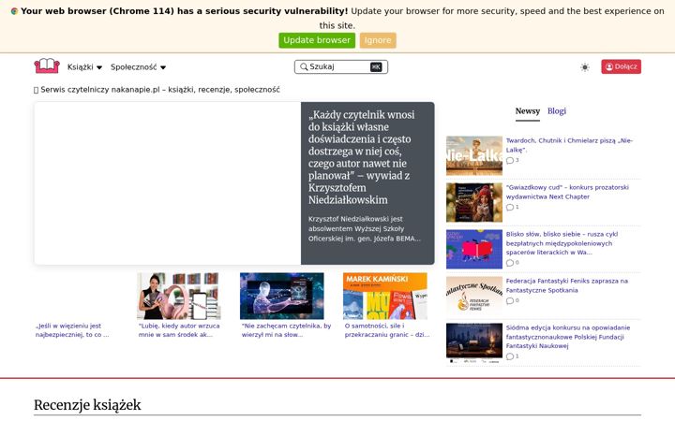Open the Gwiazdkowy cud news thumbnail
This screenshot has height=421, width=675.
tap(474, 202)
